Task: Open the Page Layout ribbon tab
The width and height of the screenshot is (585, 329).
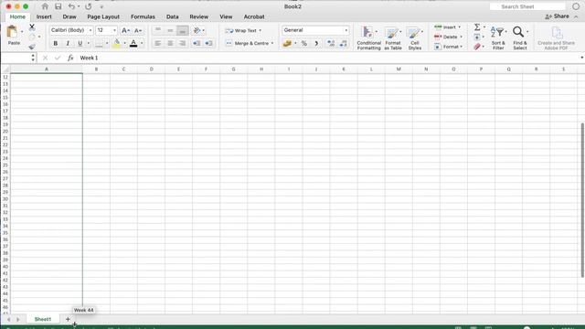Action: click(103, 16)
